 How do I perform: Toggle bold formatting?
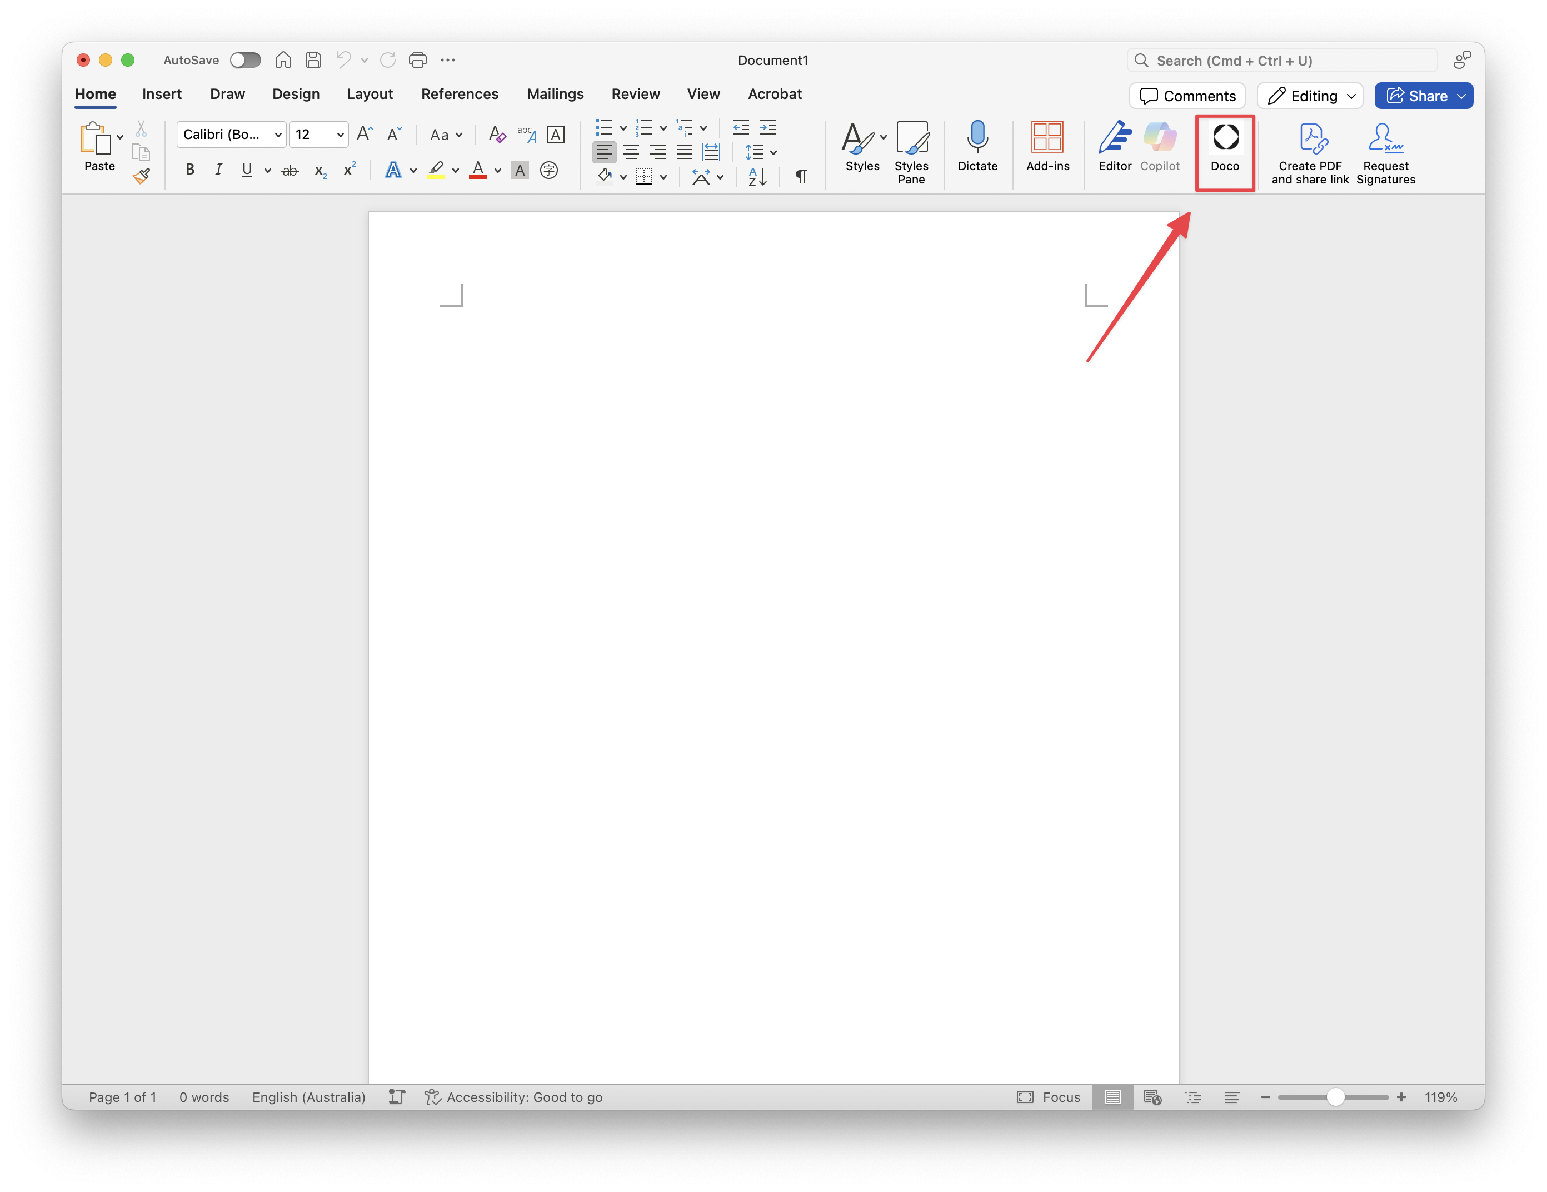pyautogui.click(x=190, y=170)
